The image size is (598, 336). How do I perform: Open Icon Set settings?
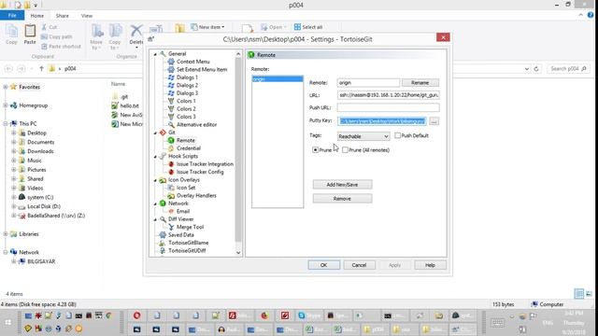[186, 188]
